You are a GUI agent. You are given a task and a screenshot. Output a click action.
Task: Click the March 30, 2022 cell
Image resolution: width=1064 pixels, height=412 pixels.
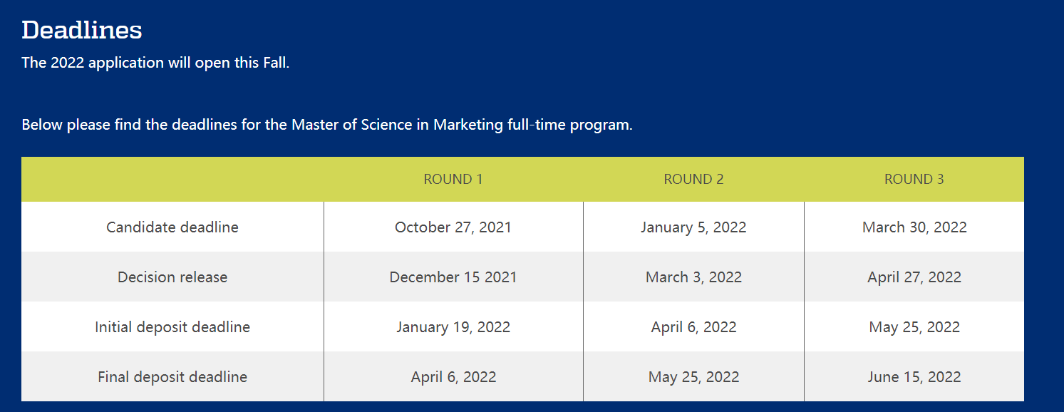pos(914,227)
